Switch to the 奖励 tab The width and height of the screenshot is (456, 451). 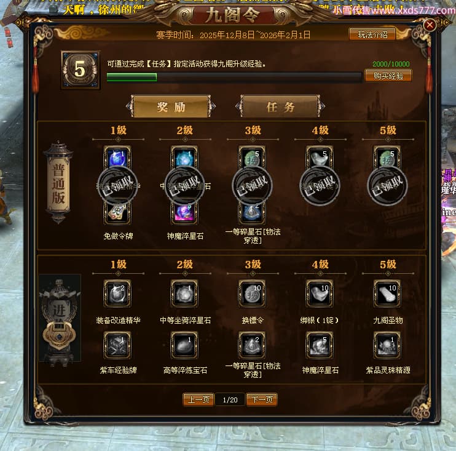click(x=171, y=106)
